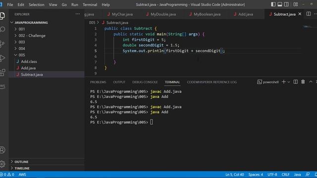Open Explorer more actions ellipsis
Screen dimensions: 317x178
[78, 14]
